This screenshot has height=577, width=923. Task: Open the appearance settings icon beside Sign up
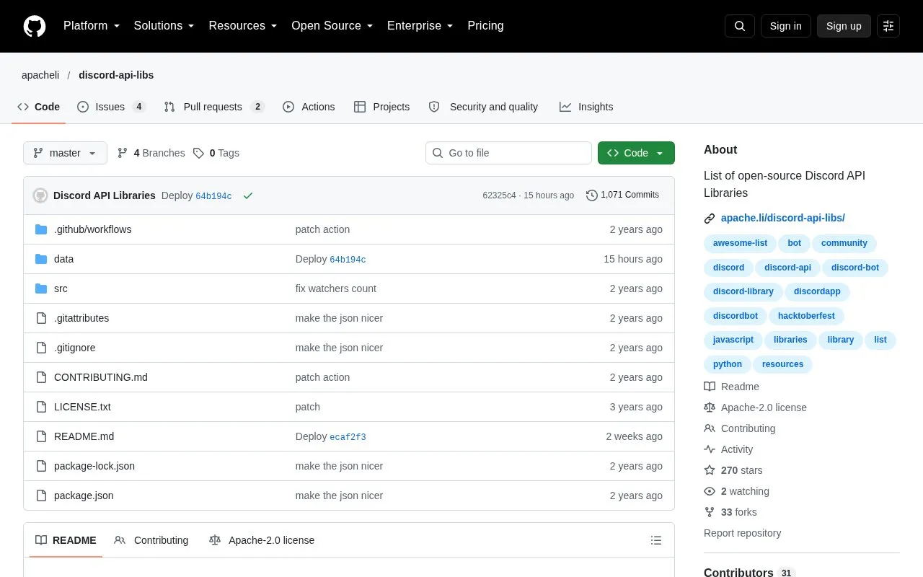(888, 26)
